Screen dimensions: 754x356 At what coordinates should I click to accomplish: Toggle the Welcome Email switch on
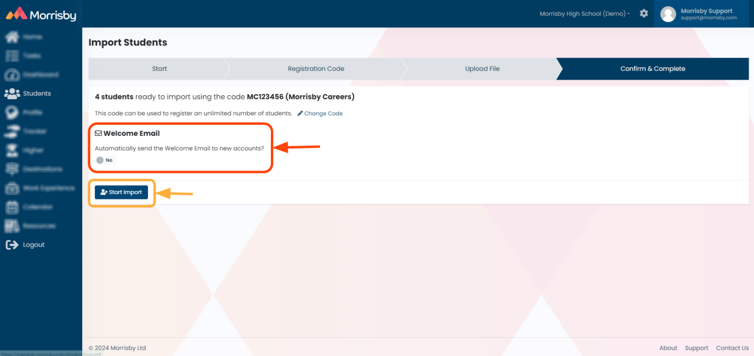pos(105,160)
